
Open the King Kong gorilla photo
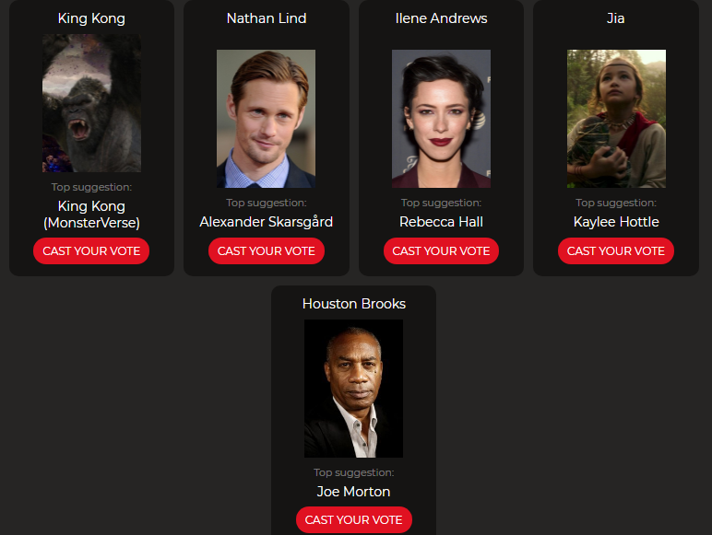click(x=91, y=103)
